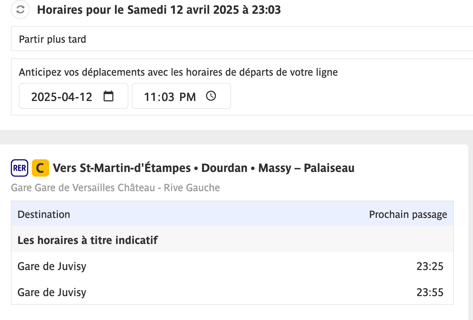Select the PM period in time field
473x320 pixels.
click(187, 97)
